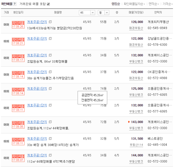
Task: Select description 112㎡ 44확정매물 4억7백추가분담
Action: [x=51, y=161]
